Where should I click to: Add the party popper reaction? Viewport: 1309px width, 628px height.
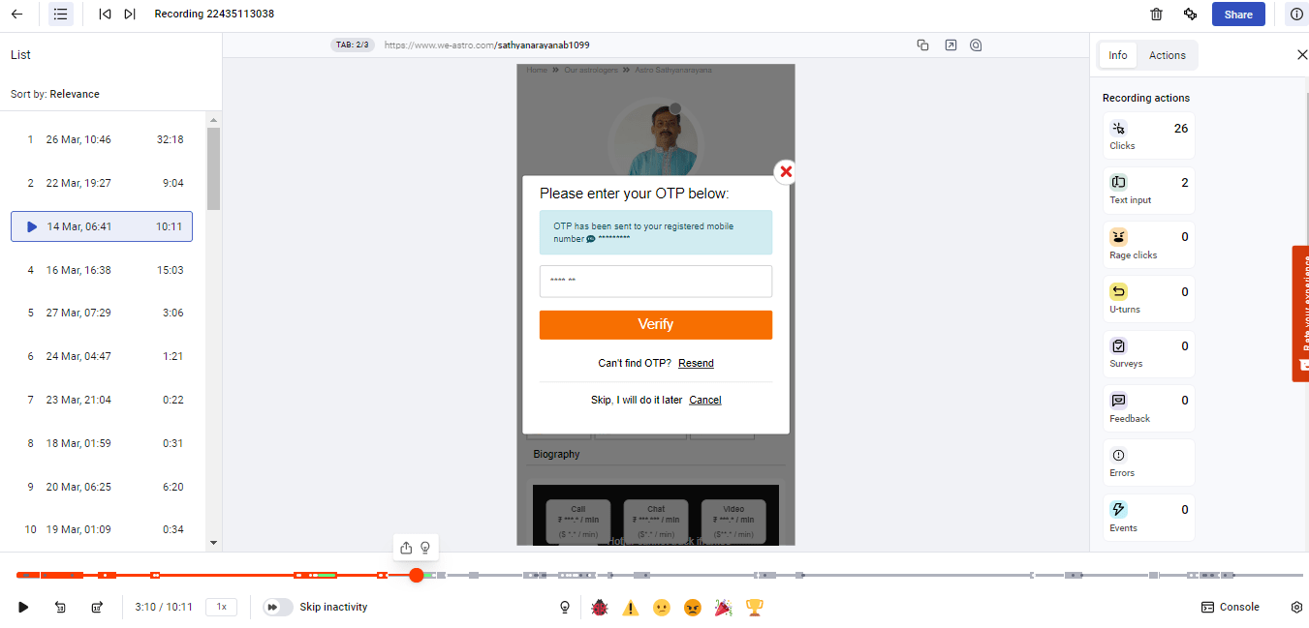point(723,608)
